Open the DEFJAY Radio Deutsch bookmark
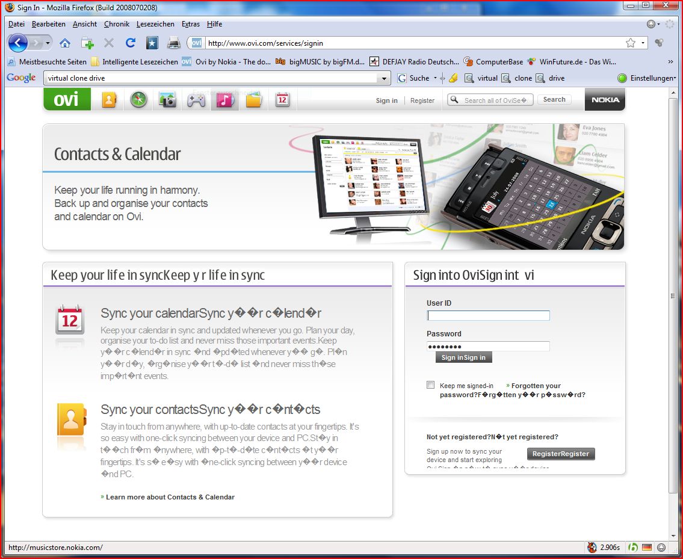Viewport: 683px width, 559px height. 414,62
